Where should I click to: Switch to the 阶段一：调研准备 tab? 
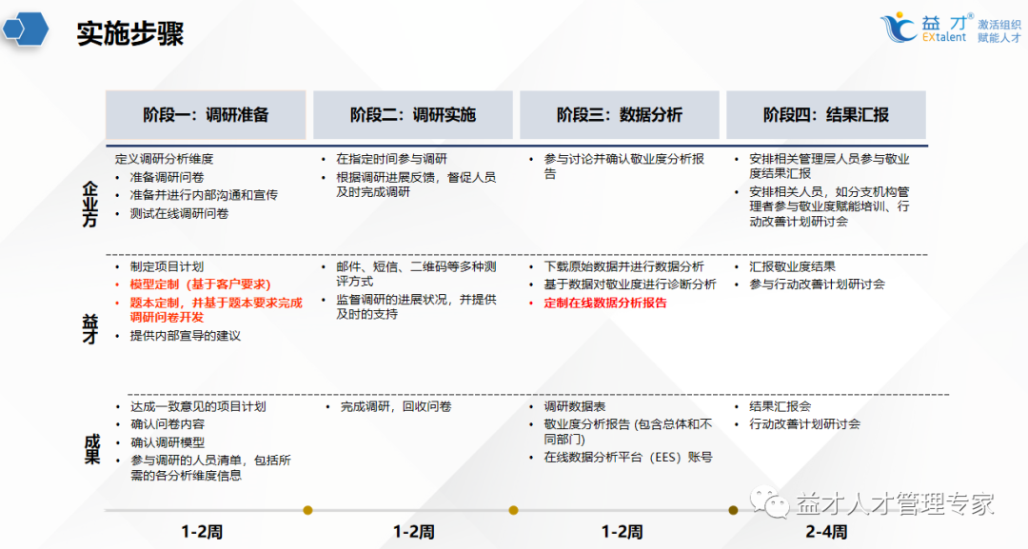pos(207,114)
